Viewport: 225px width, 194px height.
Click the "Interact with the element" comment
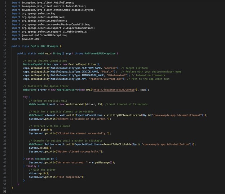coord(49,126)
